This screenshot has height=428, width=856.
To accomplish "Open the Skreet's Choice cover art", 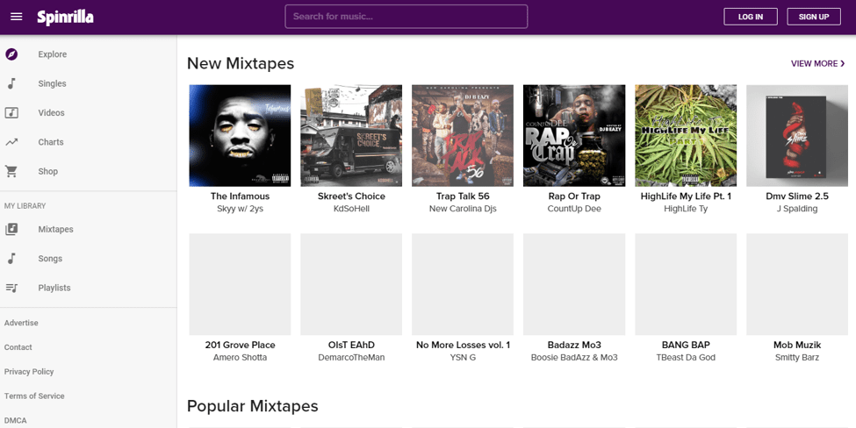I will 351,135.
